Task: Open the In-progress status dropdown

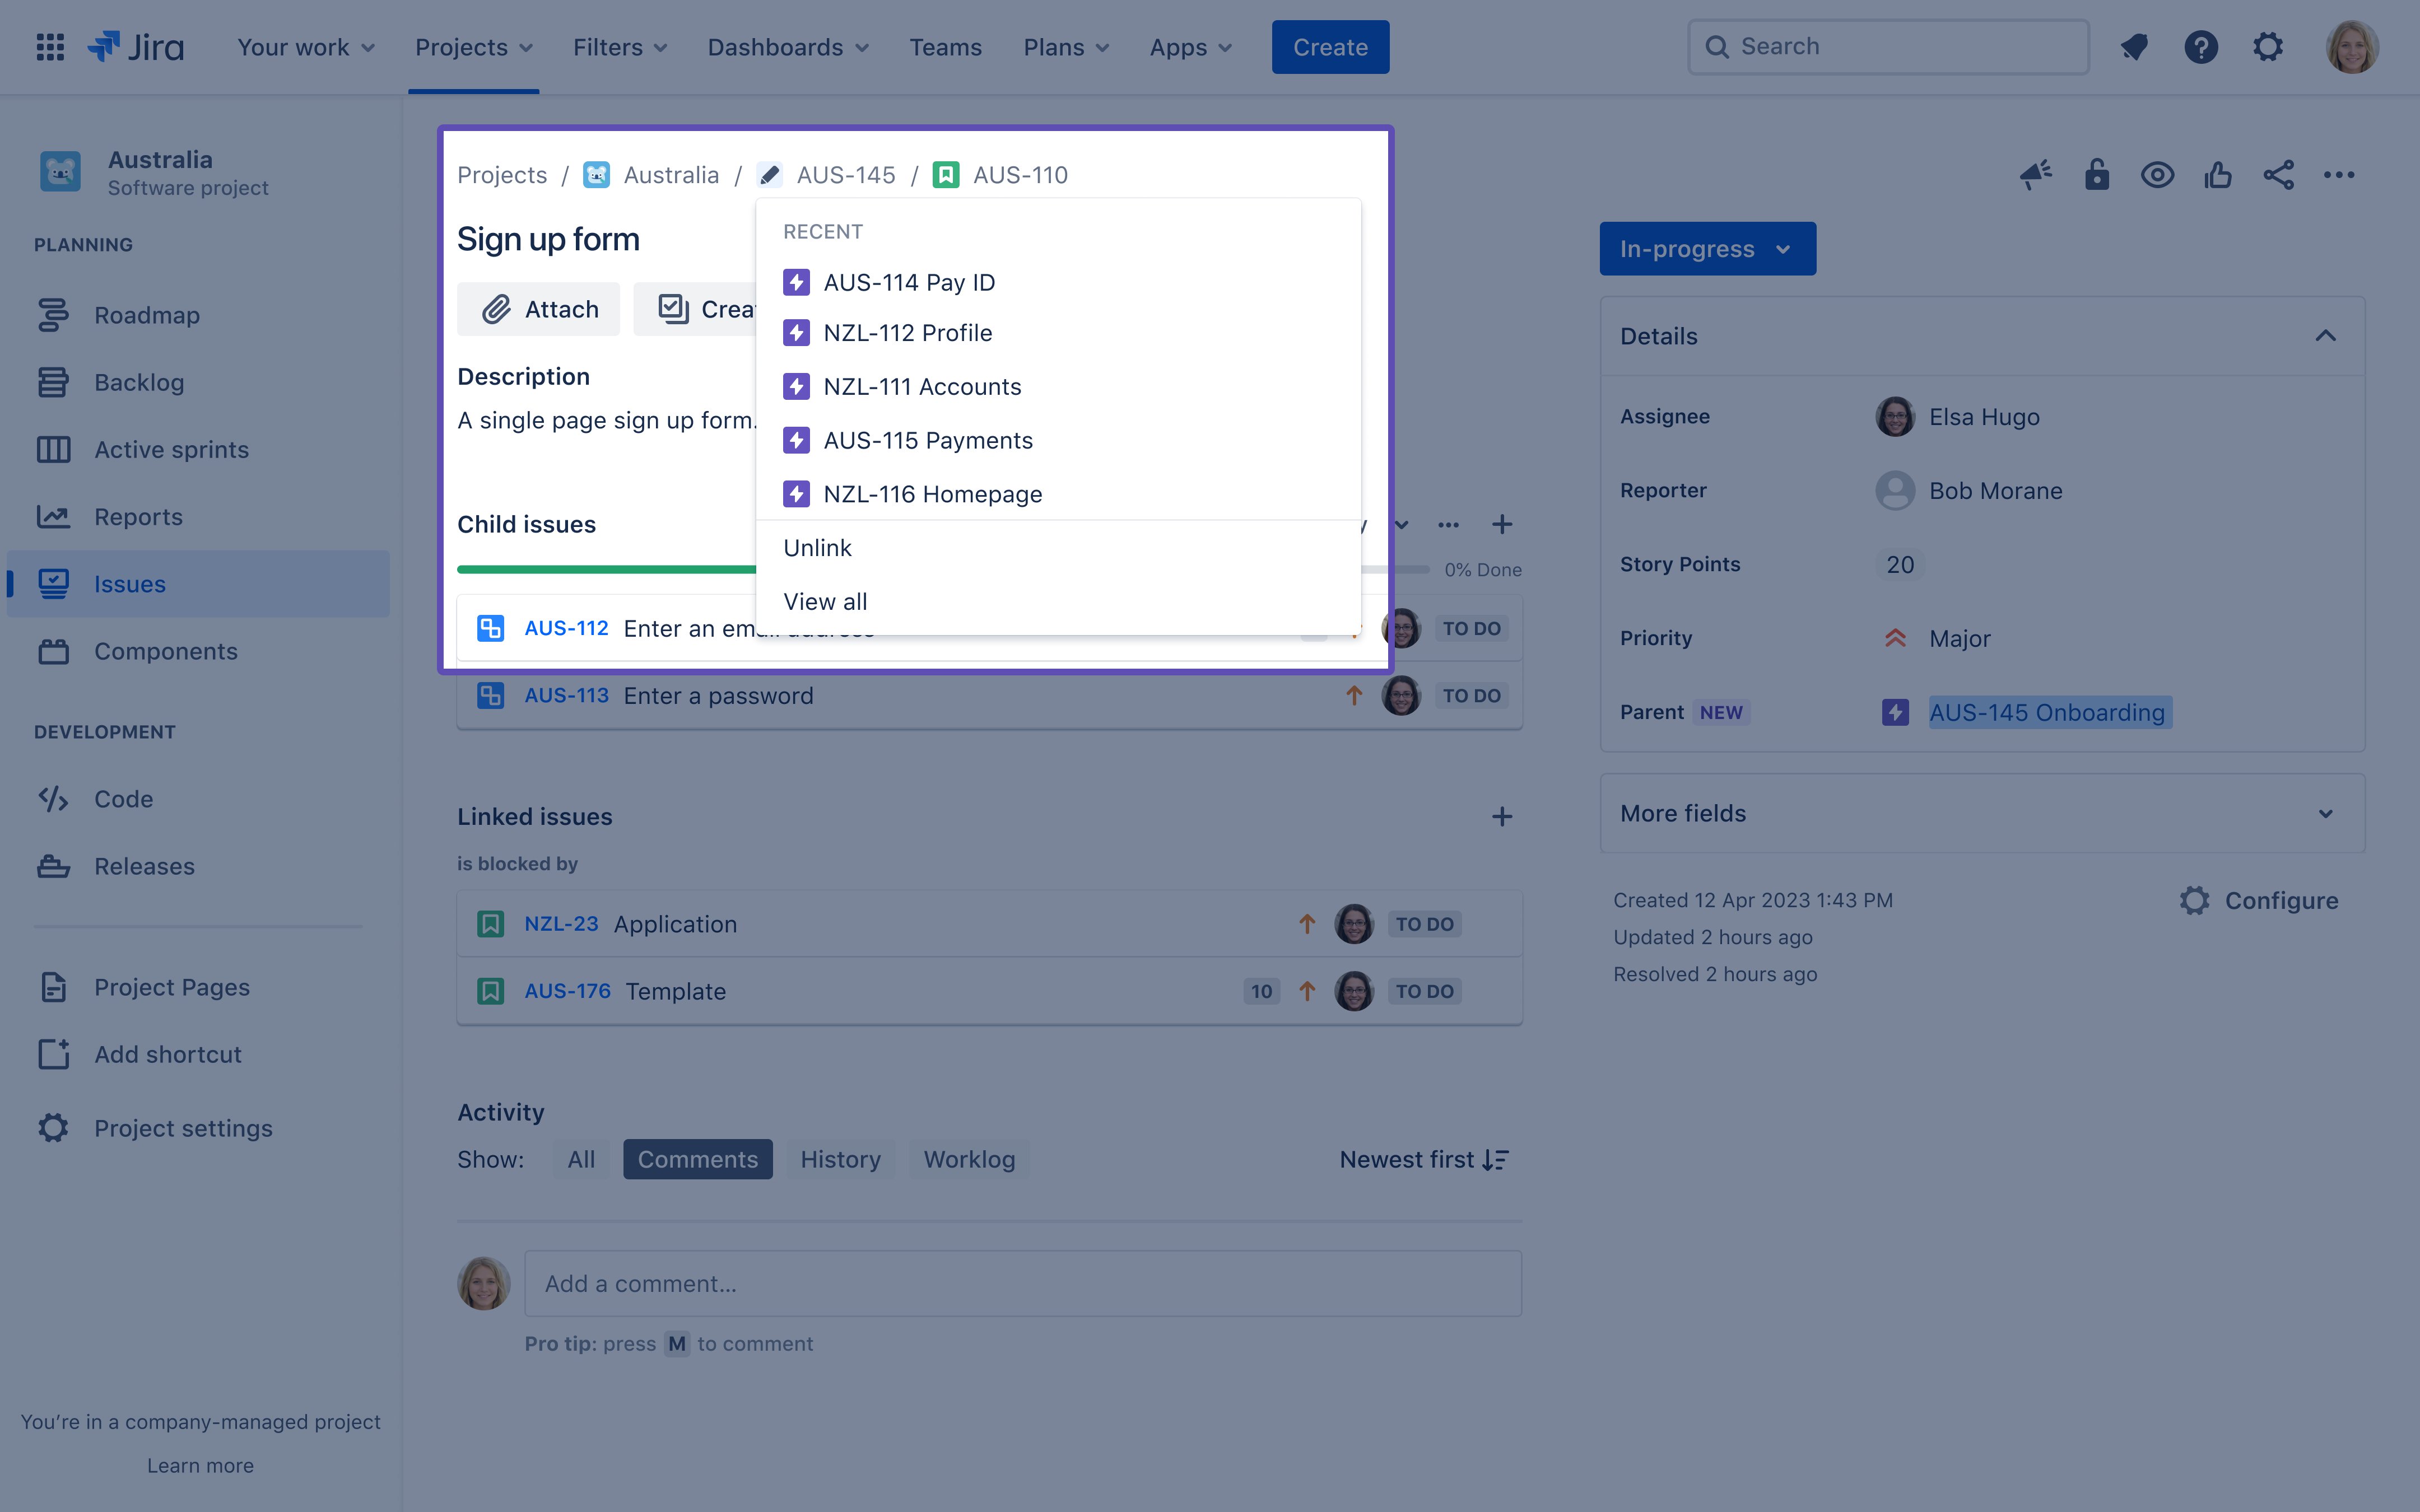Action: coord(1707,249)
